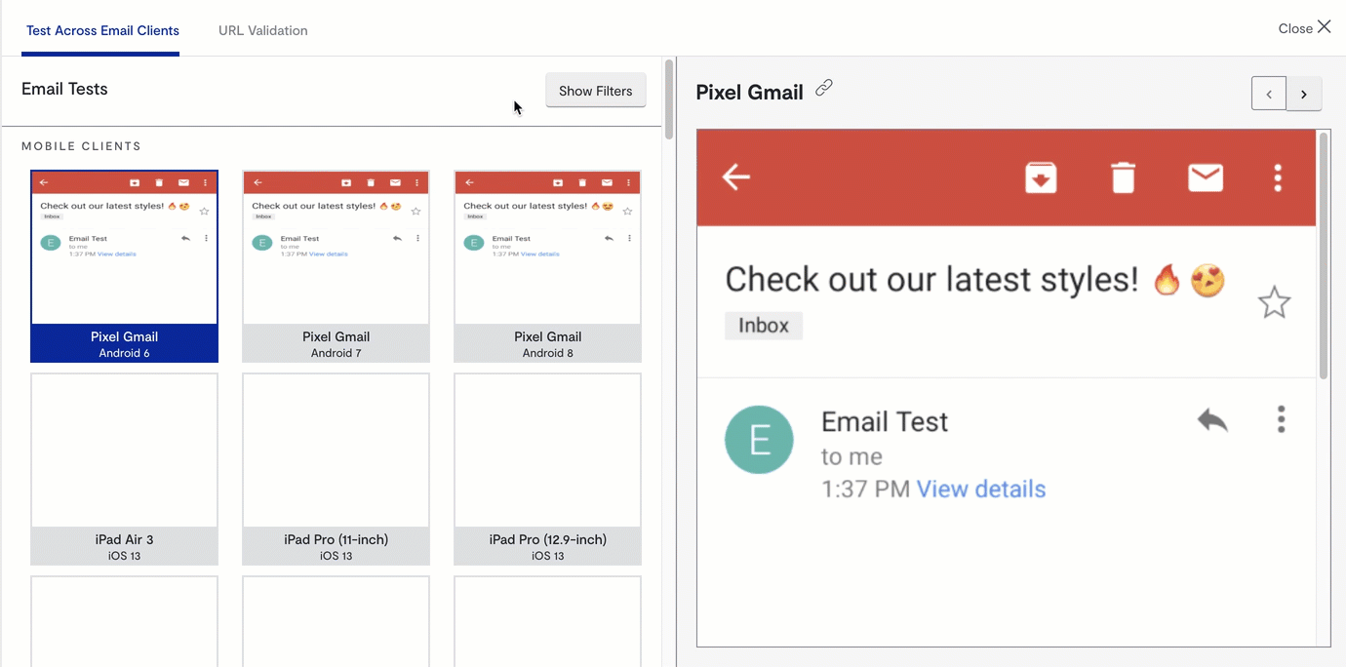This screenshot has width=1346, height=667.
Task: Open the View details link in the preview
Action: tap(980, 489)
